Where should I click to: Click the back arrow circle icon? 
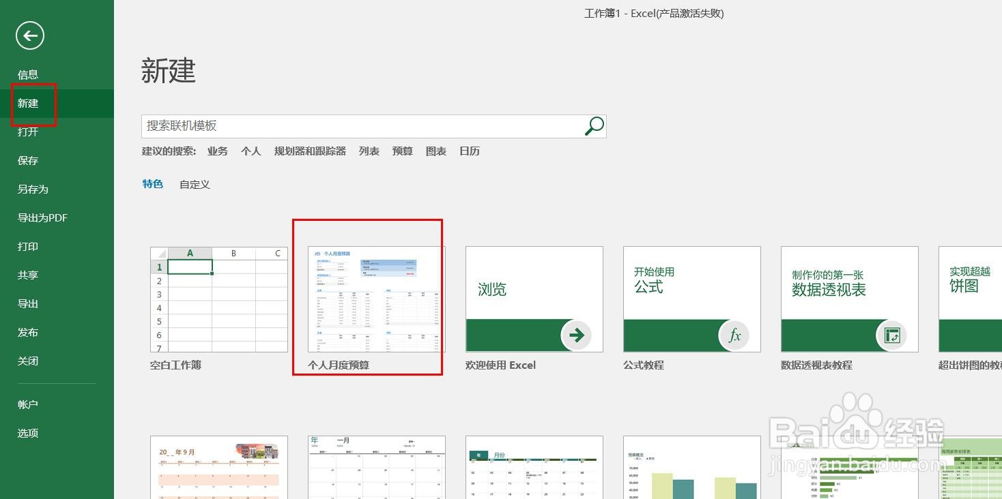click(30, 35)
